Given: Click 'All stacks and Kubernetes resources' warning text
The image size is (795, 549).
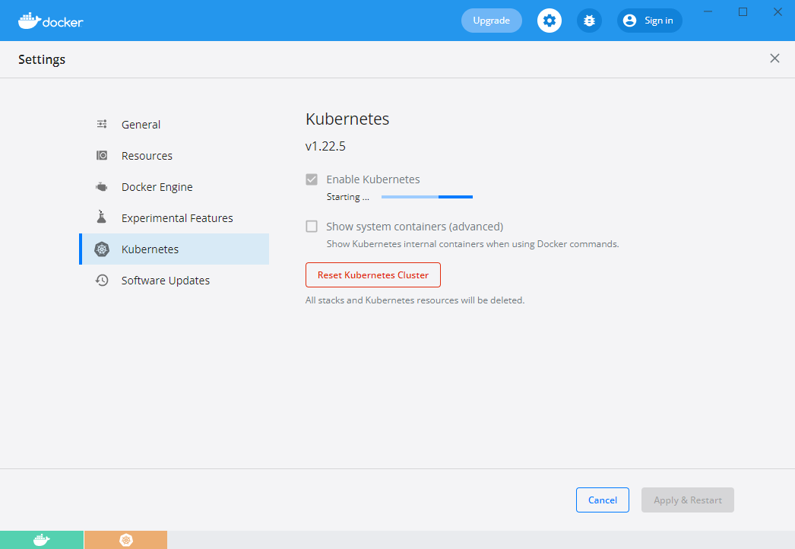Looking at the screenshot, I should [x=415, y=300].
